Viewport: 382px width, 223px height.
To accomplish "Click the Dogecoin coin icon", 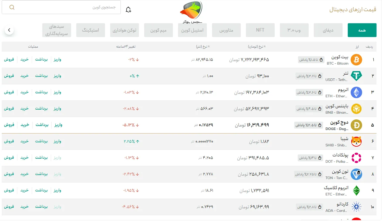I will point(356,125).
